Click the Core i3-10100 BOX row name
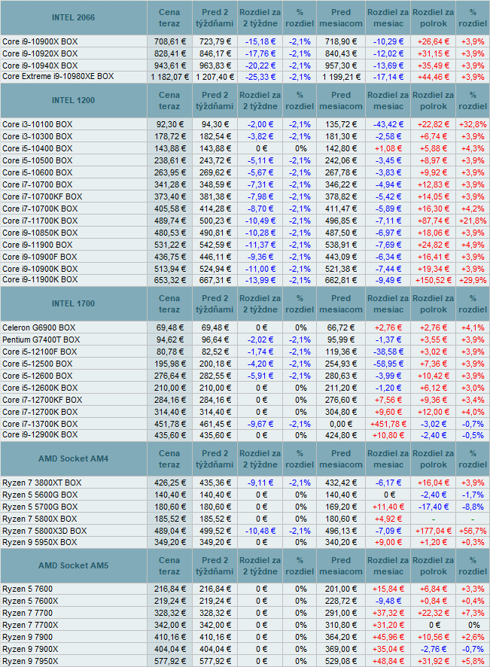Screen dimensions: 490x667 (38, 125)
